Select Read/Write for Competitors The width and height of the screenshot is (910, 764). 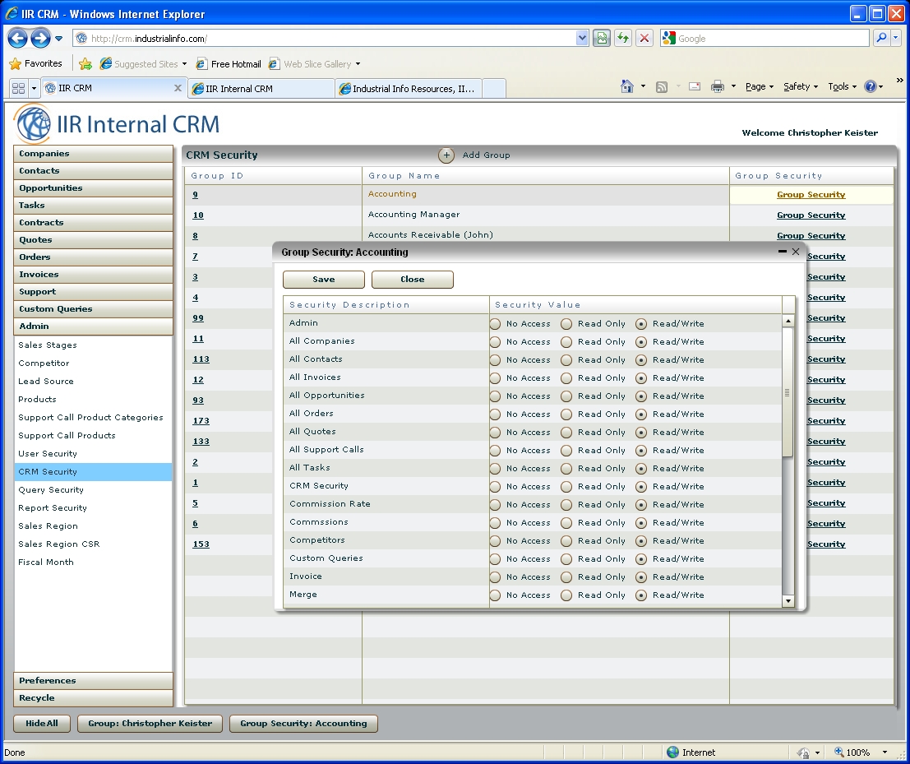click(x=641, y=541)
